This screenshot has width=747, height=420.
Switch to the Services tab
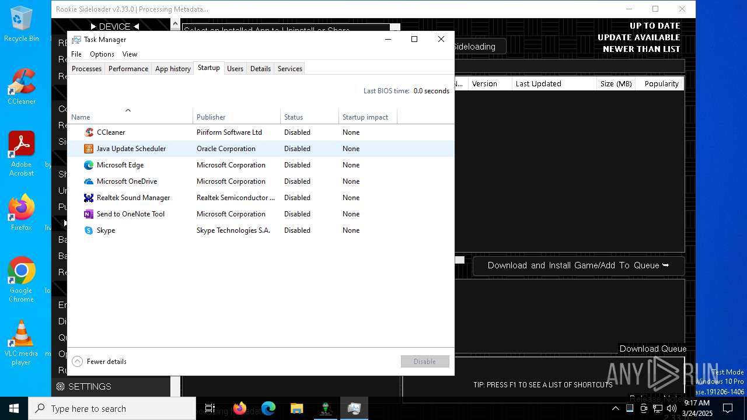[290, 69]
